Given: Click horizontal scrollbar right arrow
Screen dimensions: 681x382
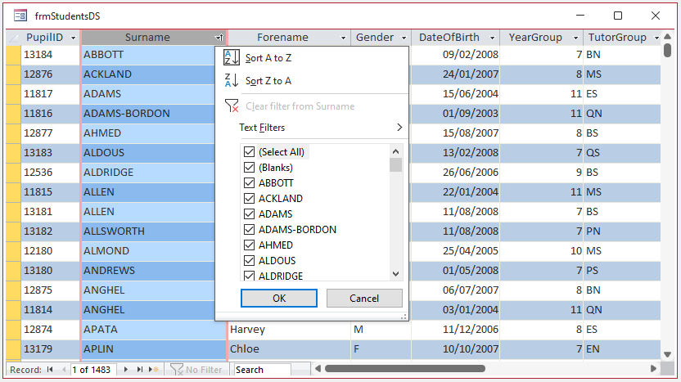Looking at the screenshot, I should pyautogui.click(x=653, y=369).
